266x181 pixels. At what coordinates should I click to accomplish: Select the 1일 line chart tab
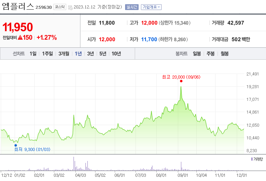click(33, 54)
